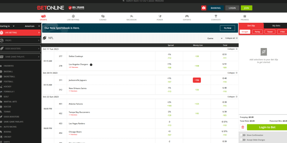Select Los Angeles Chargers money line +108
287x143 pixels.
tap(197, 66)
